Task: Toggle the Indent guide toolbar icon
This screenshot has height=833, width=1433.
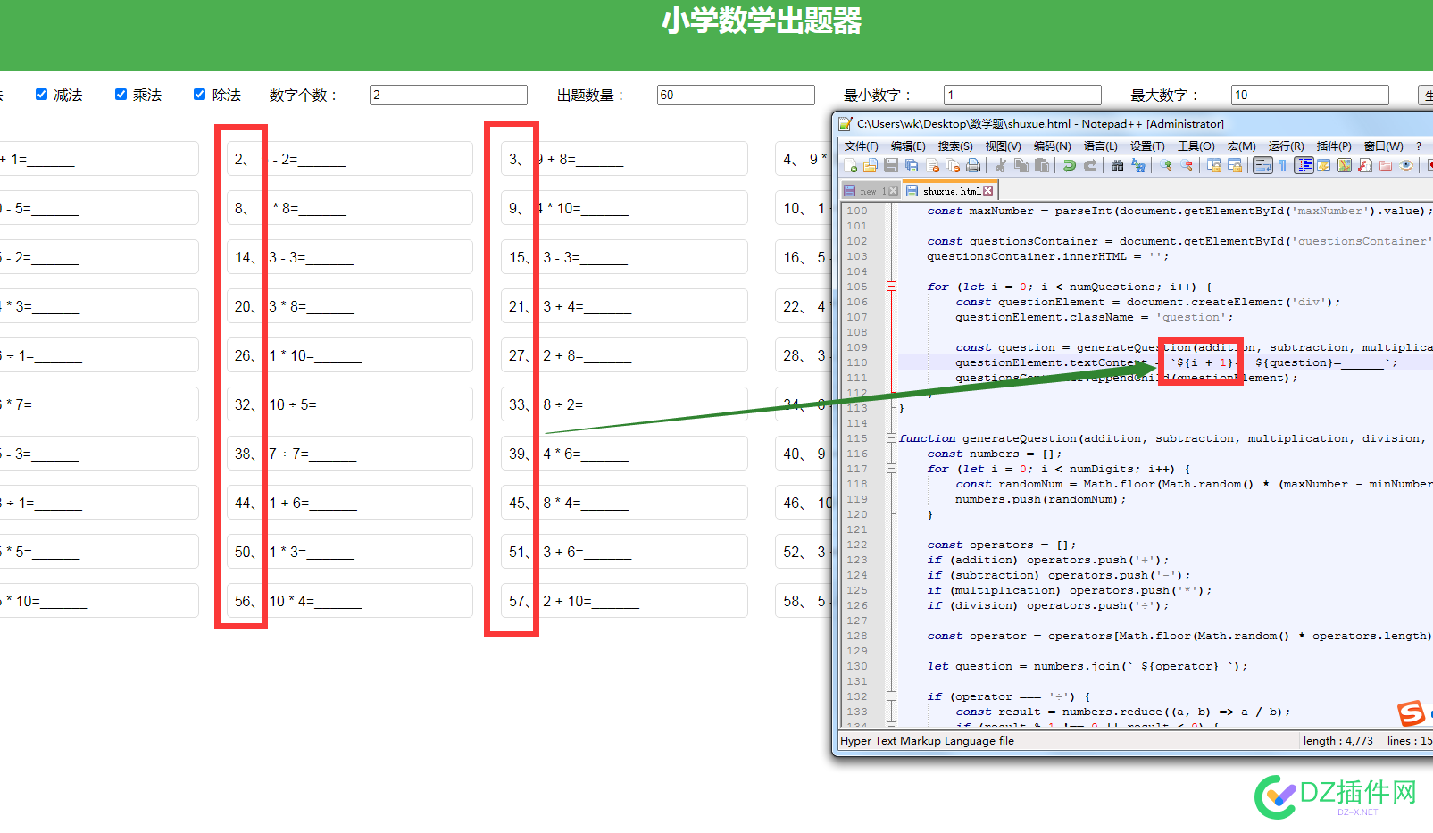Action: [x=1304, y=165]
